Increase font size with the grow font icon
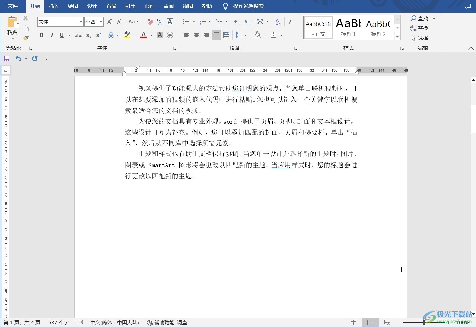Image resolution: width=476 pixels, height=327 pixels. (x=109, y=22)
